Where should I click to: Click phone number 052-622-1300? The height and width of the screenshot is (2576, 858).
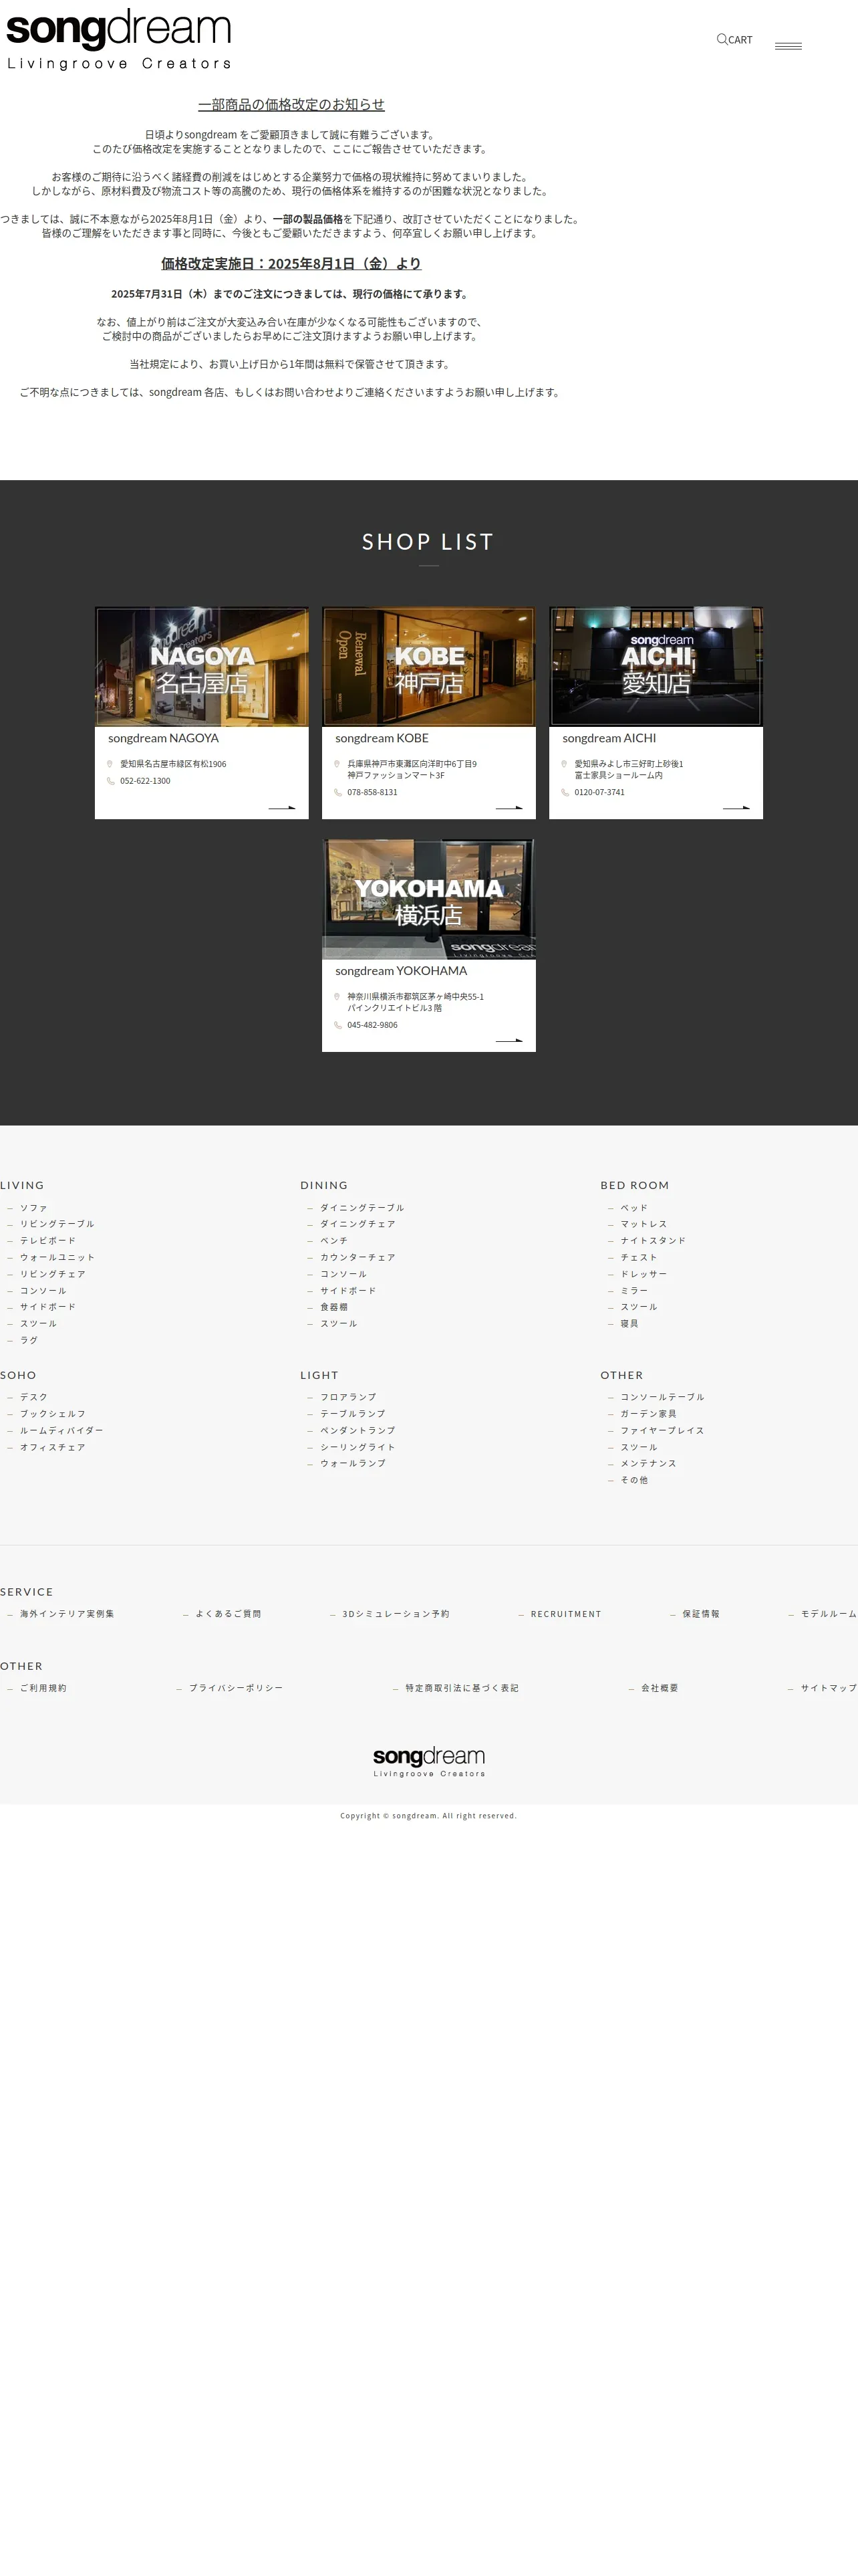point(145,781)
